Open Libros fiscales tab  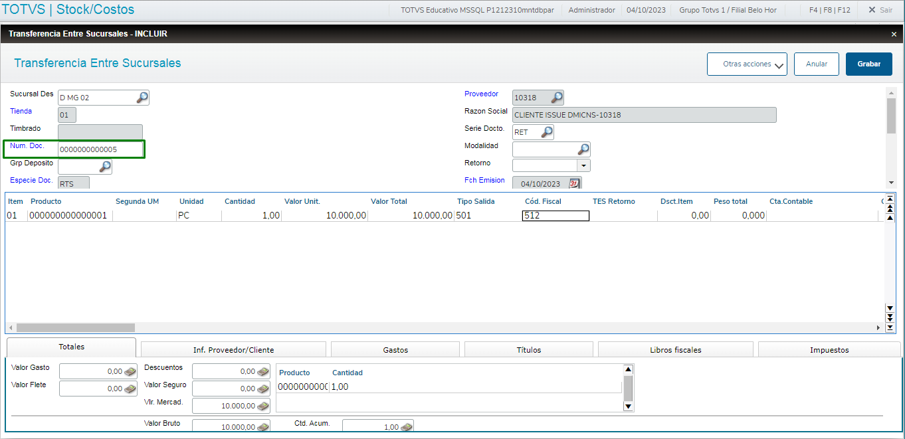pyautogui.click(x=676, y=350)
